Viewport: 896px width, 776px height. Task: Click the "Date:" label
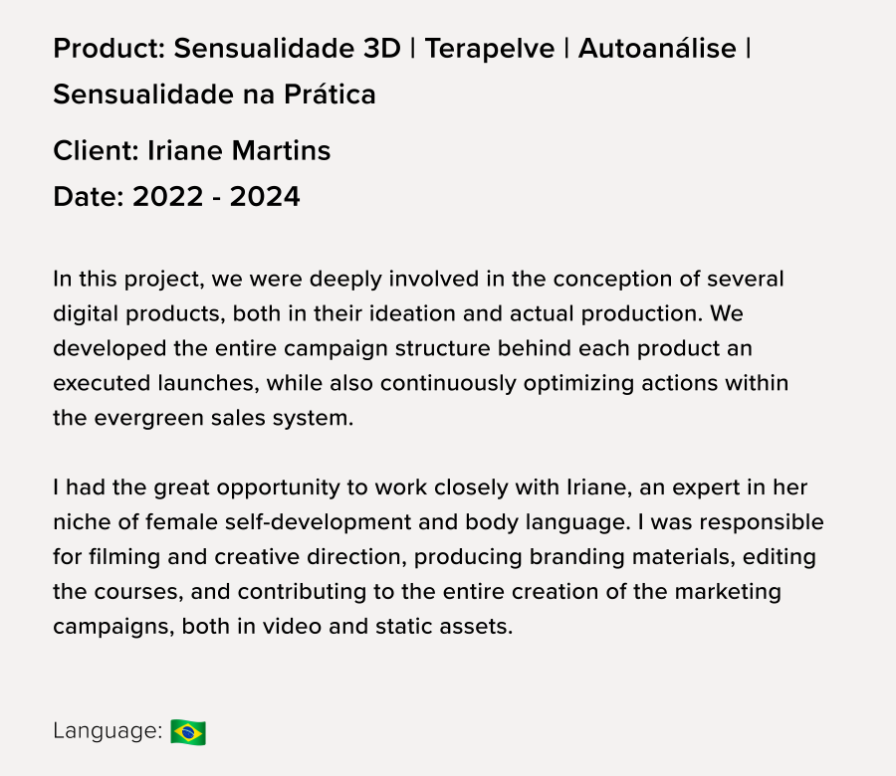(x=88, y=197)
